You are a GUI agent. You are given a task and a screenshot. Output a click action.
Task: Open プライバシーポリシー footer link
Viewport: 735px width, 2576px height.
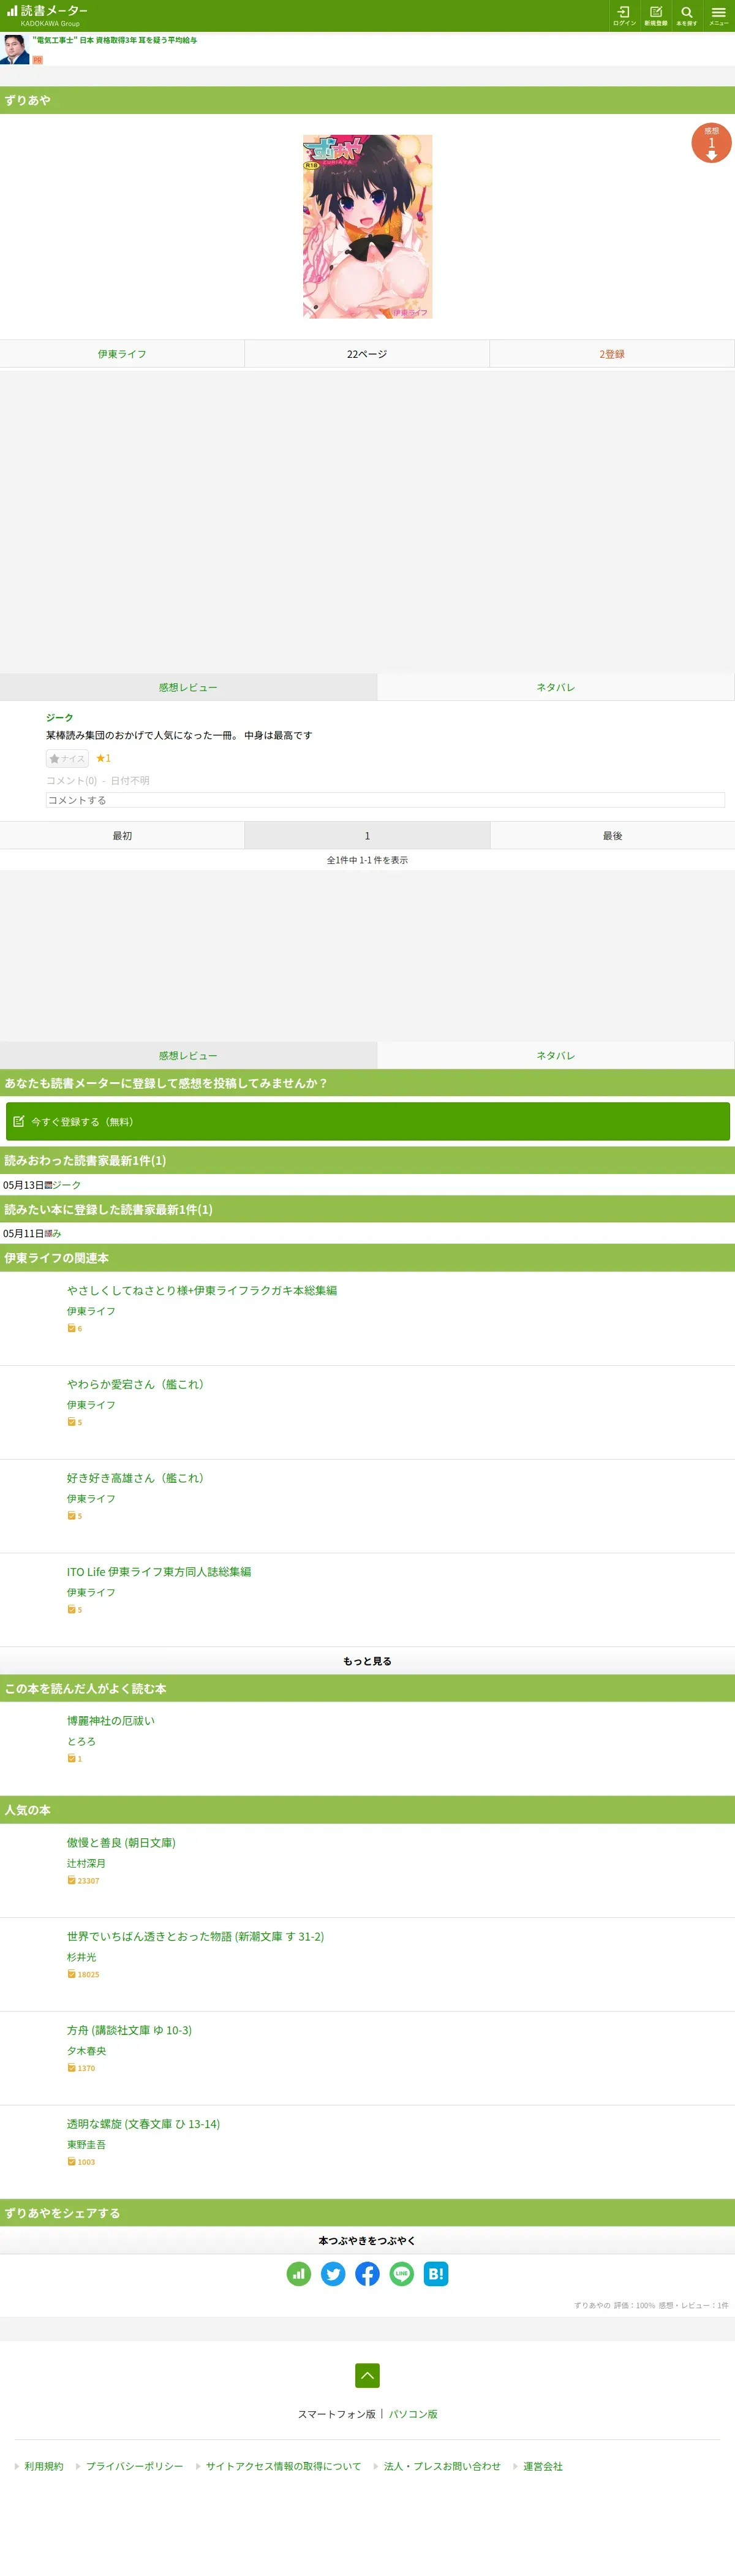click(134, 2466)
